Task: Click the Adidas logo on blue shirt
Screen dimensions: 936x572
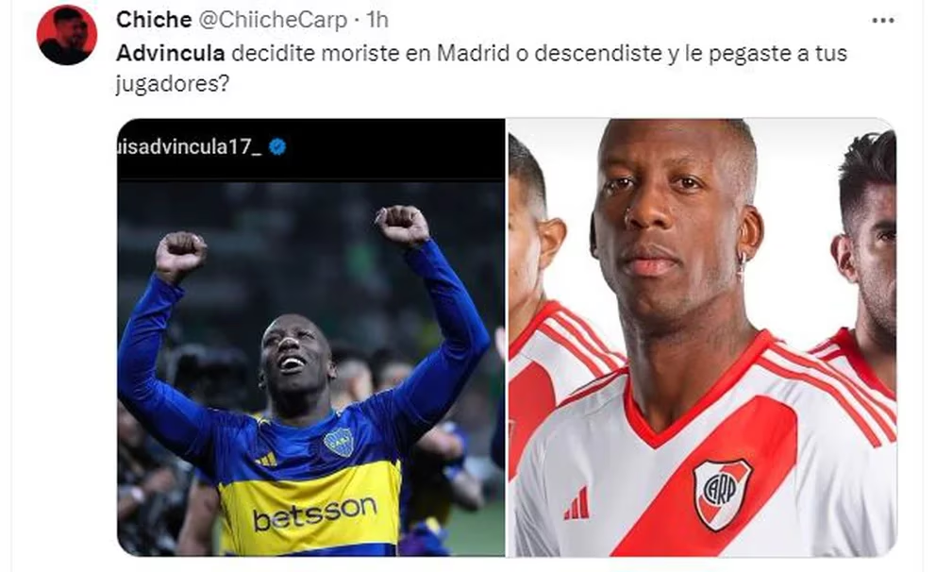Action: coord(266,459)
